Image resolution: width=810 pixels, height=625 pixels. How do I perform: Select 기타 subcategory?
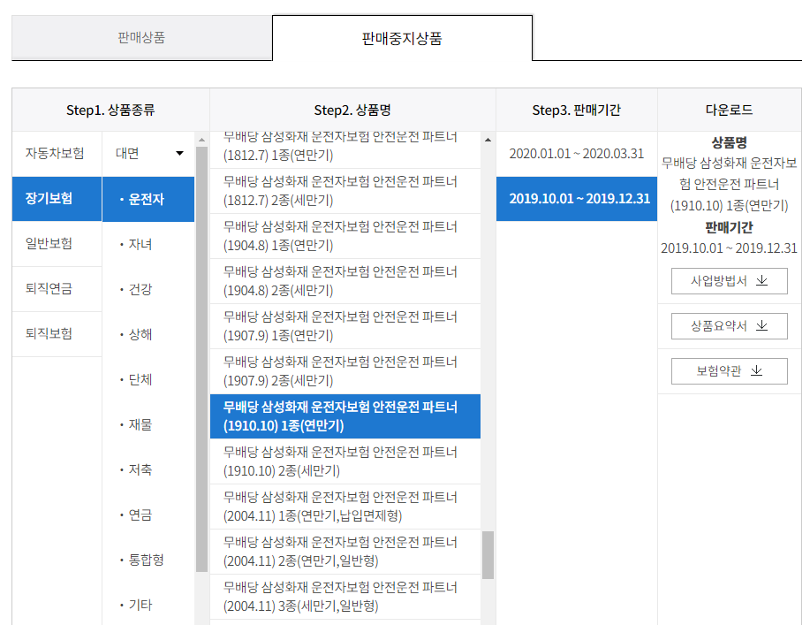[148, 605]
